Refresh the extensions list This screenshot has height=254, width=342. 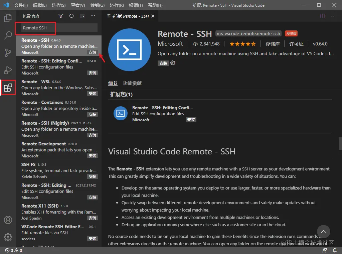click(71, 16)
